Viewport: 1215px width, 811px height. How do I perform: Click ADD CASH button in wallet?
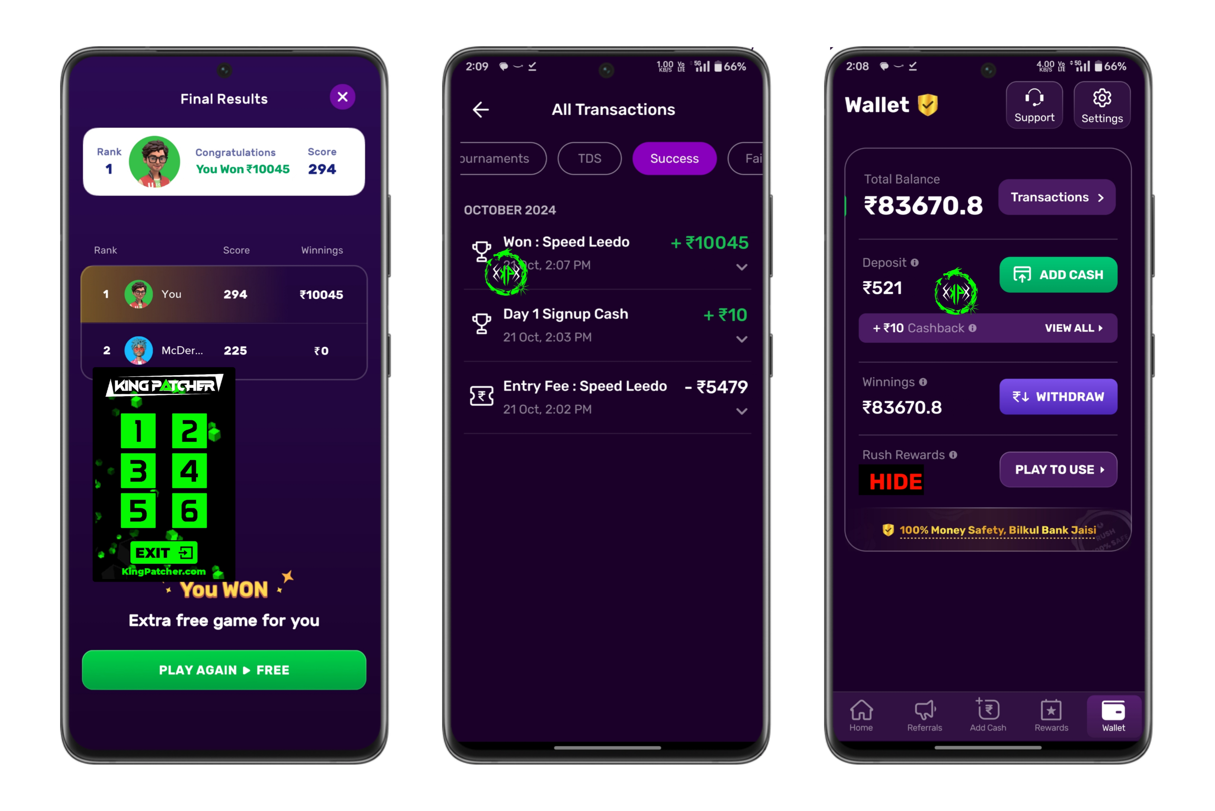[x=1059, y=274]
